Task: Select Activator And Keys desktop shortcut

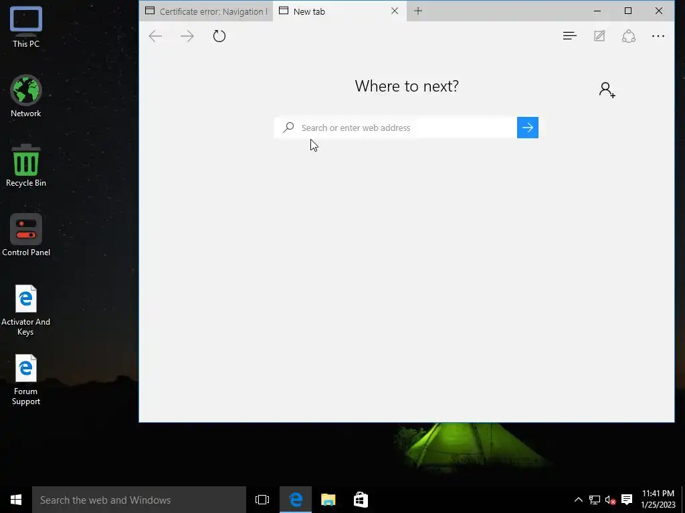Action: pos(26,310)
